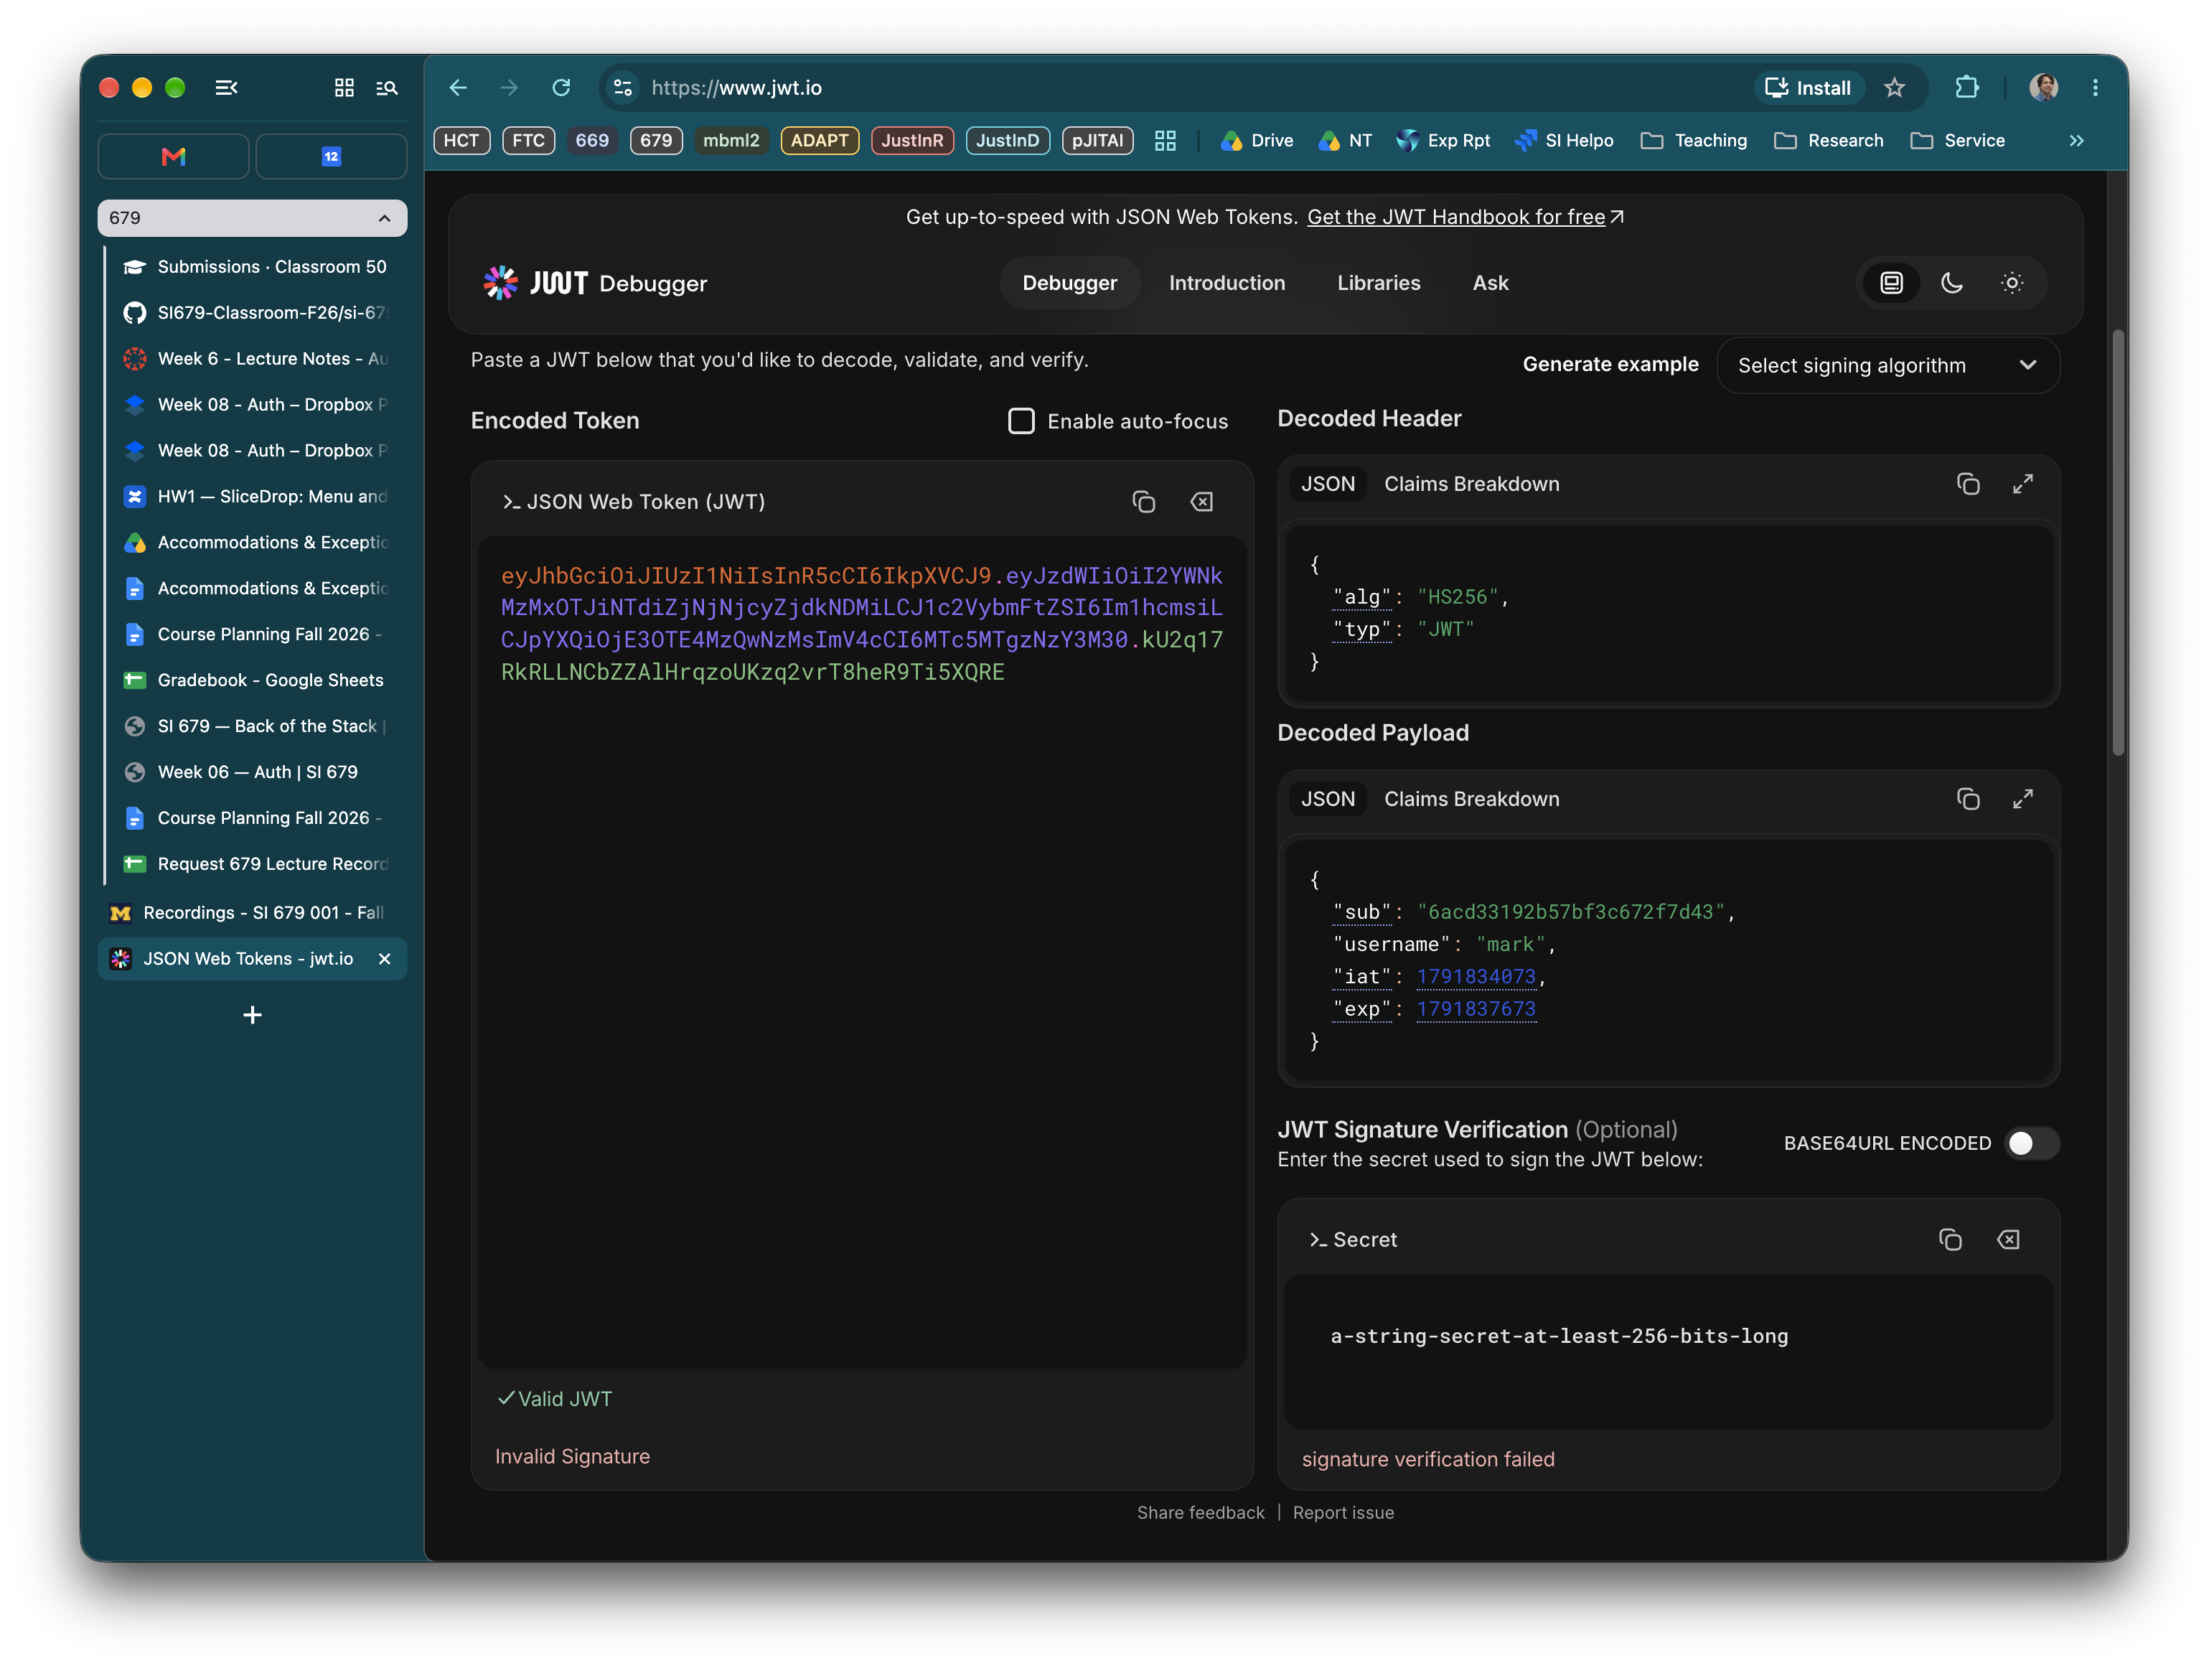
Task: Enable auto-focus checkbox
Action: pyautogui.click(x=1021, y=421)
